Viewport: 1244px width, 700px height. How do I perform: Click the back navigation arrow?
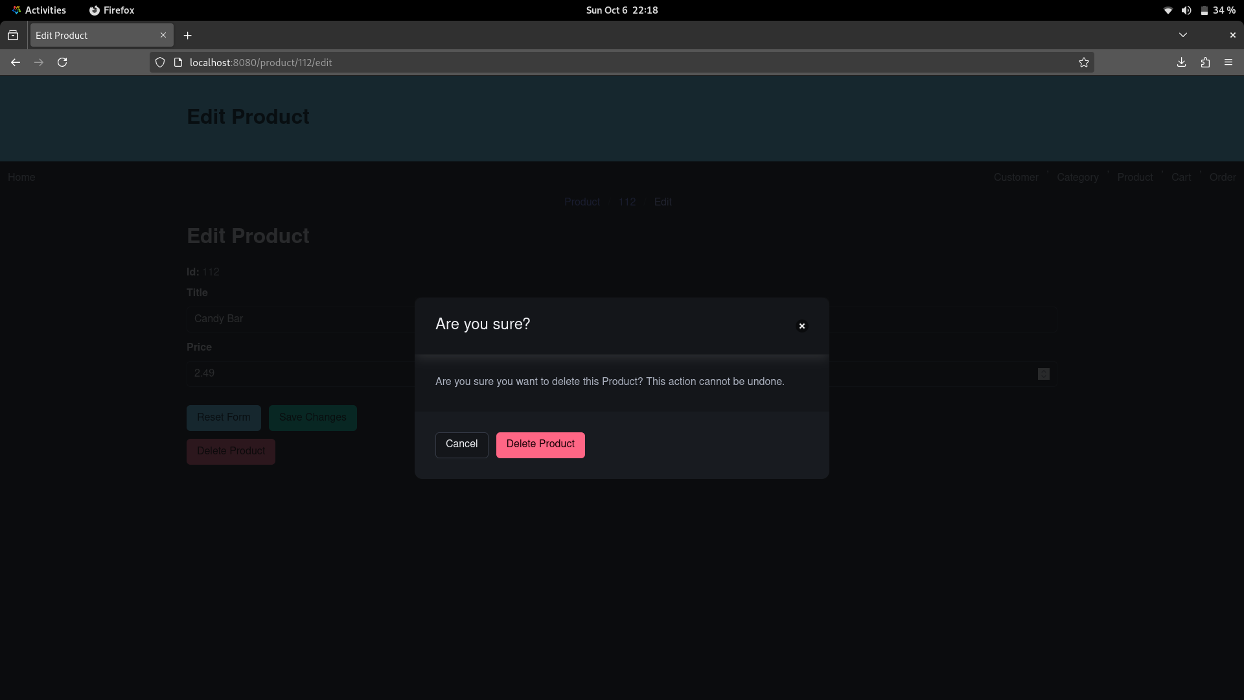click(16, 62)
